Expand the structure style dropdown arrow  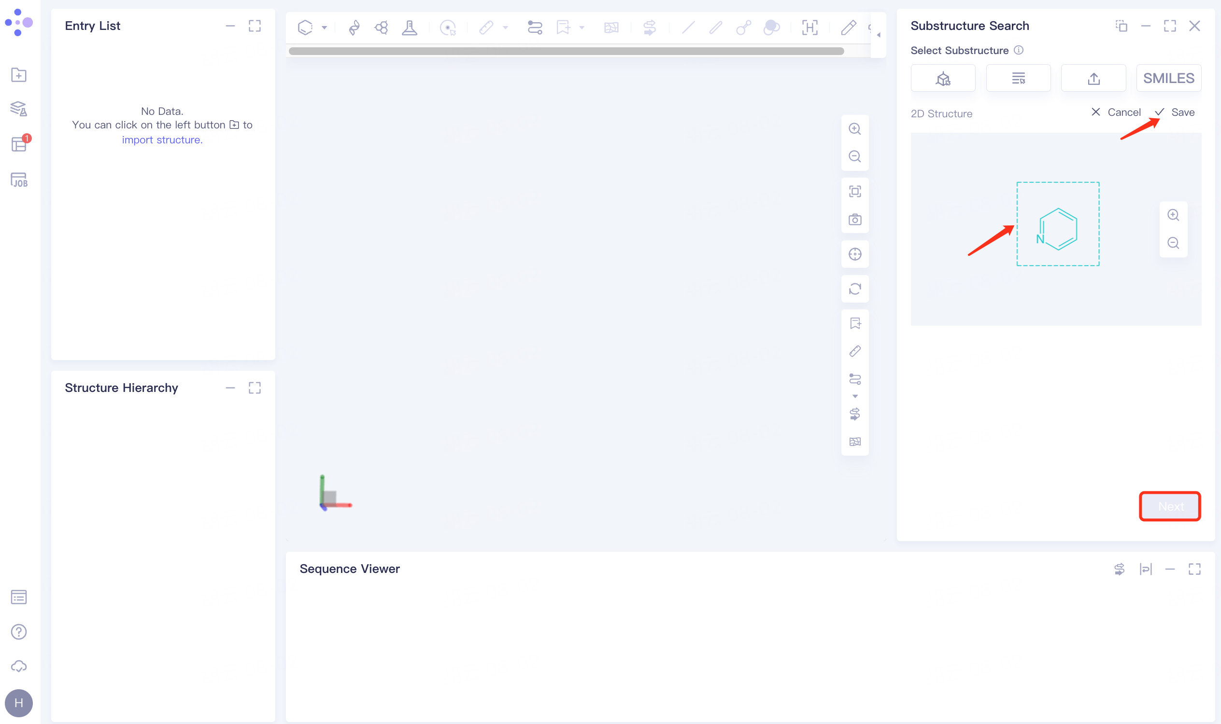[324, 28]
